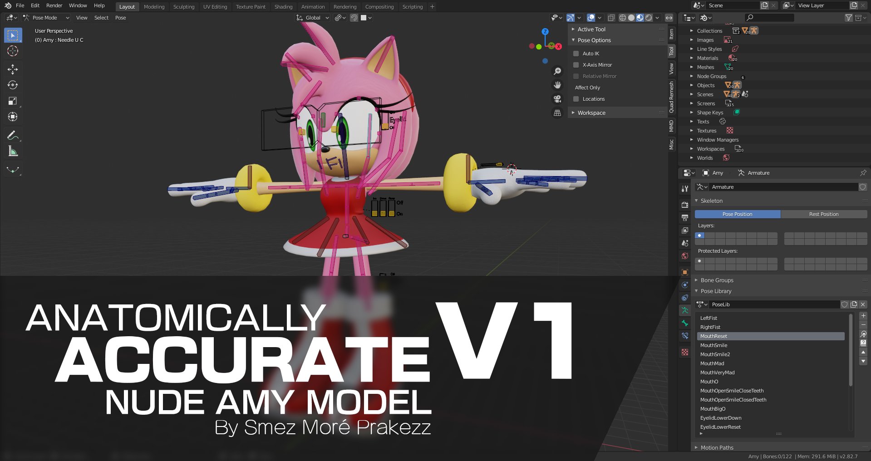The height and width of the screenshot is (461, 871).
Task: Open the Texture properties checker icon
Action: tap(685, 352)
